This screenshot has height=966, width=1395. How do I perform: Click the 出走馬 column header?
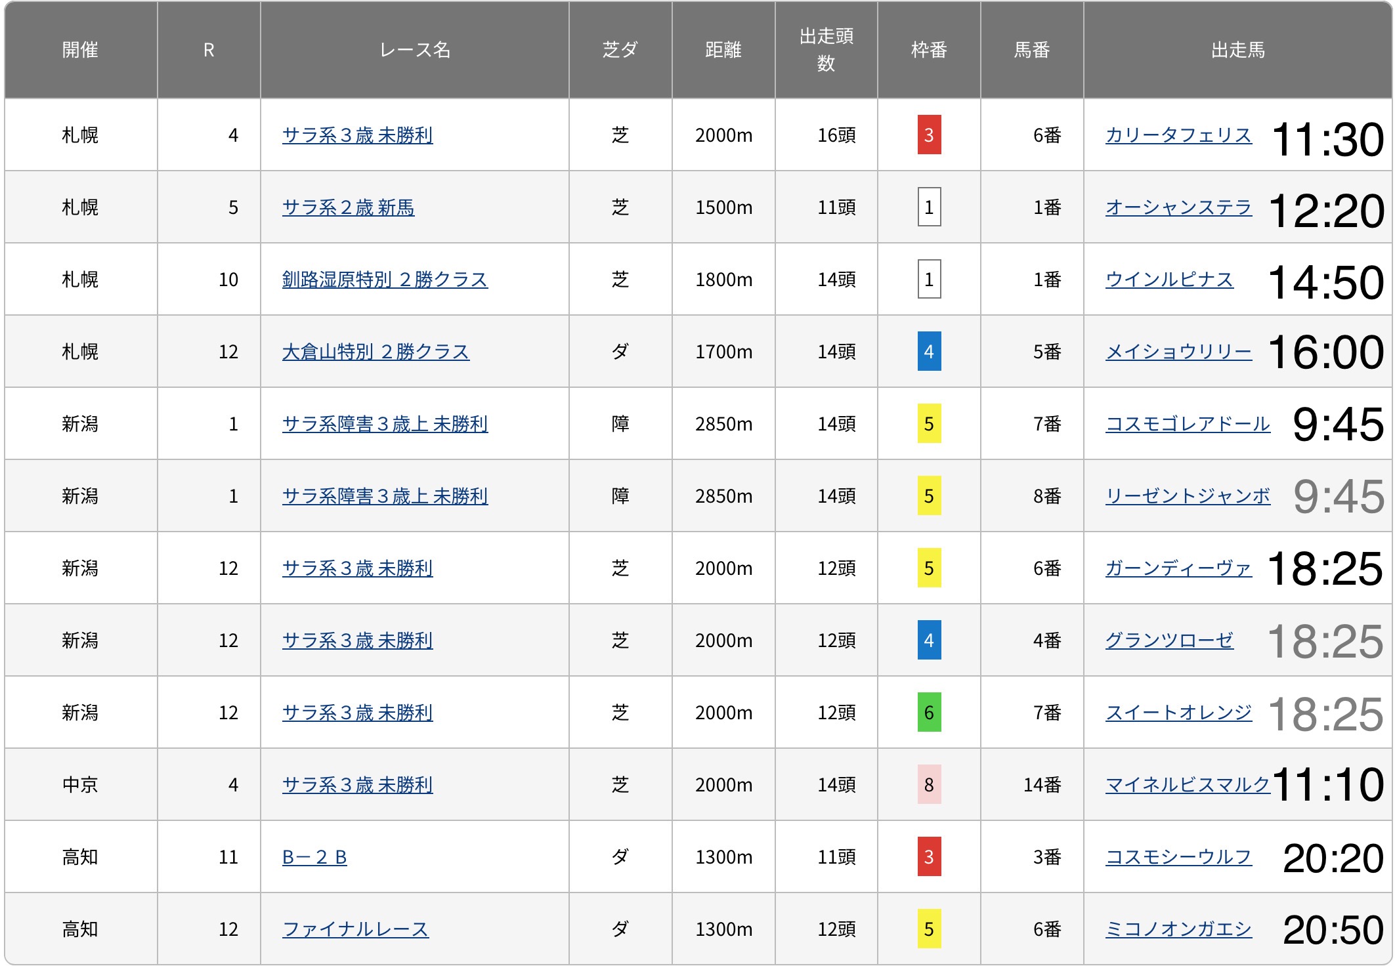pyautogui.click(x=1237, y=50)
